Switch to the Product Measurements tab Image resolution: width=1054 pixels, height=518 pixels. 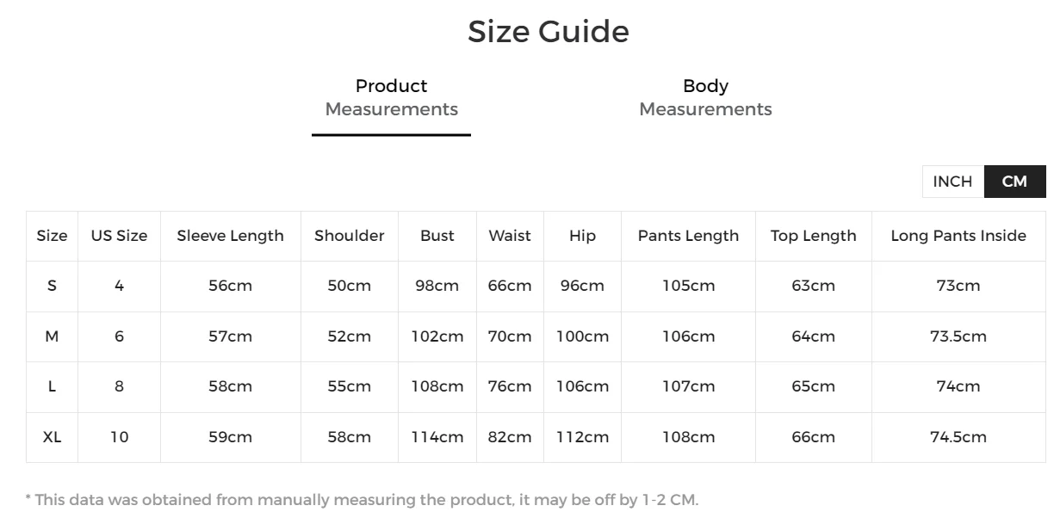pyautogui.click(x=391, y=97)
